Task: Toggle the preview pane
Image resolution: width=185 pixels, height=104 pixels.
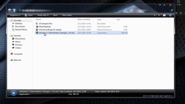Action: point(164,15)
